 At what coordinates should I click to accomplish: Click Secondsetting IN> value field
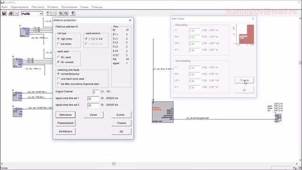(x=194, y=75)
